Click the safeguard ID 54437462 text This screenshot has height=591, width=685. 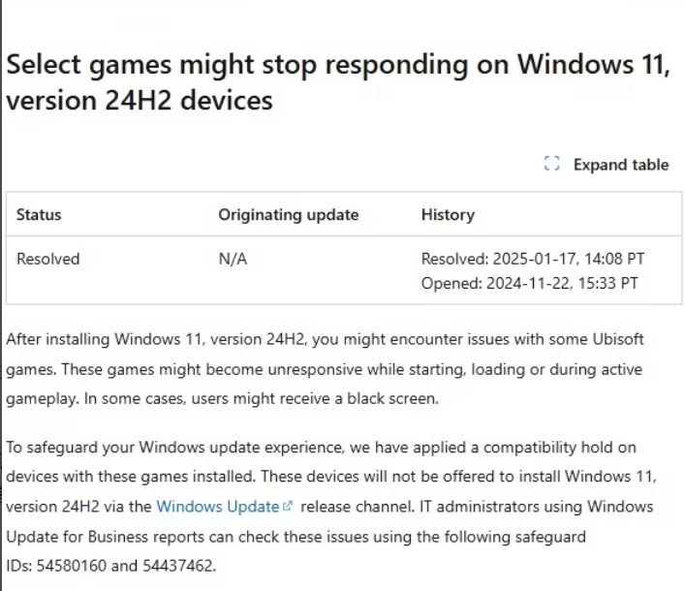point(178,566)
